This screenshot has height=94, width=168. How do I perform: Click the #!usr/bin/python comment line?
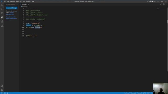33,11
